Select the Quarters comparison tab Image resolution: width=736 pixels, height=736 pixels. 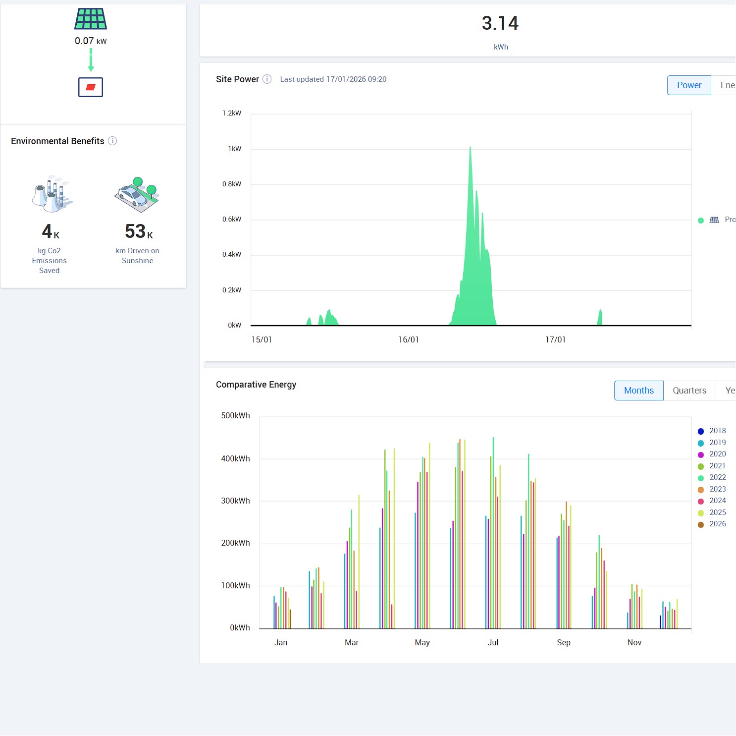[x=689, y=391]
